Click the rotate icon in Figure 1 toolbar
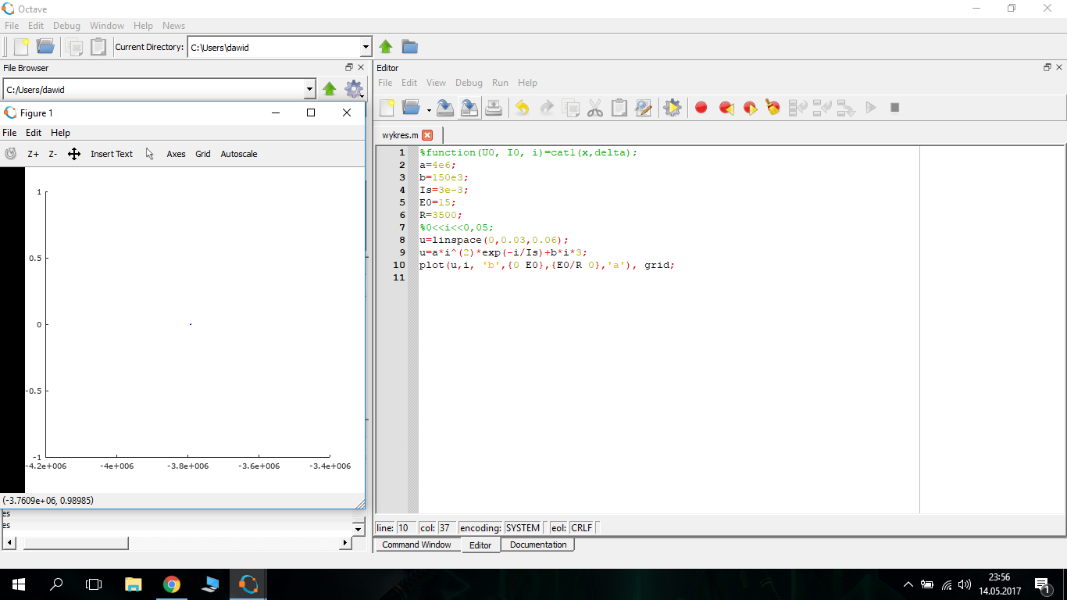This screenshot has width=1067, height=600. (10, 154)
